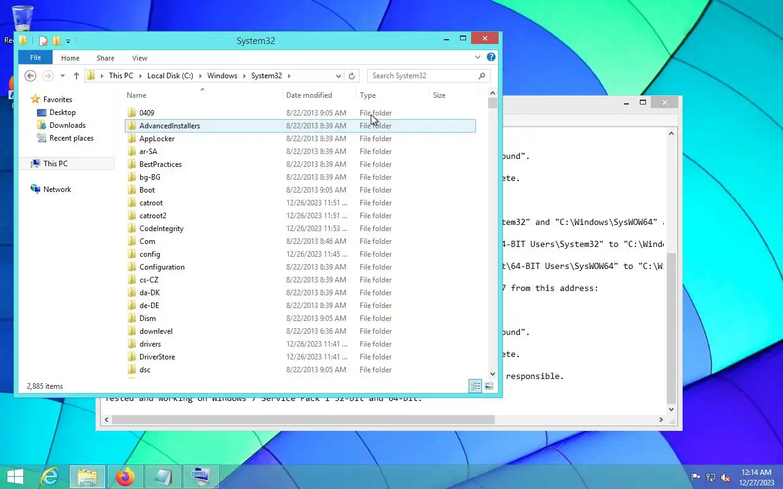Open the Customize Quick Access Toolbar dropdown

68,42
